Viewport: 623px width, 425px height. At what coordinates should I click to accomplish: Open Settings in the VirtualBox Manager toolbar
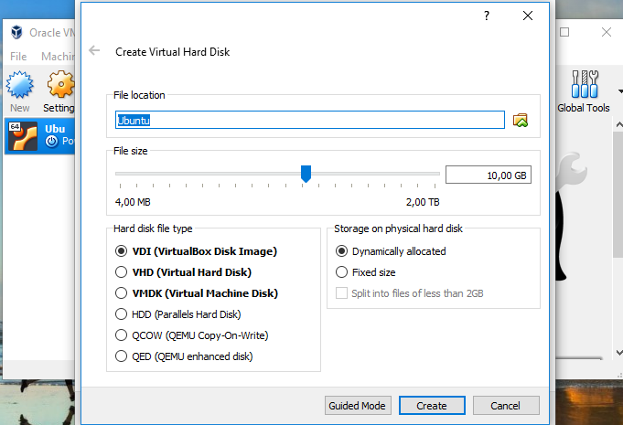59,91
